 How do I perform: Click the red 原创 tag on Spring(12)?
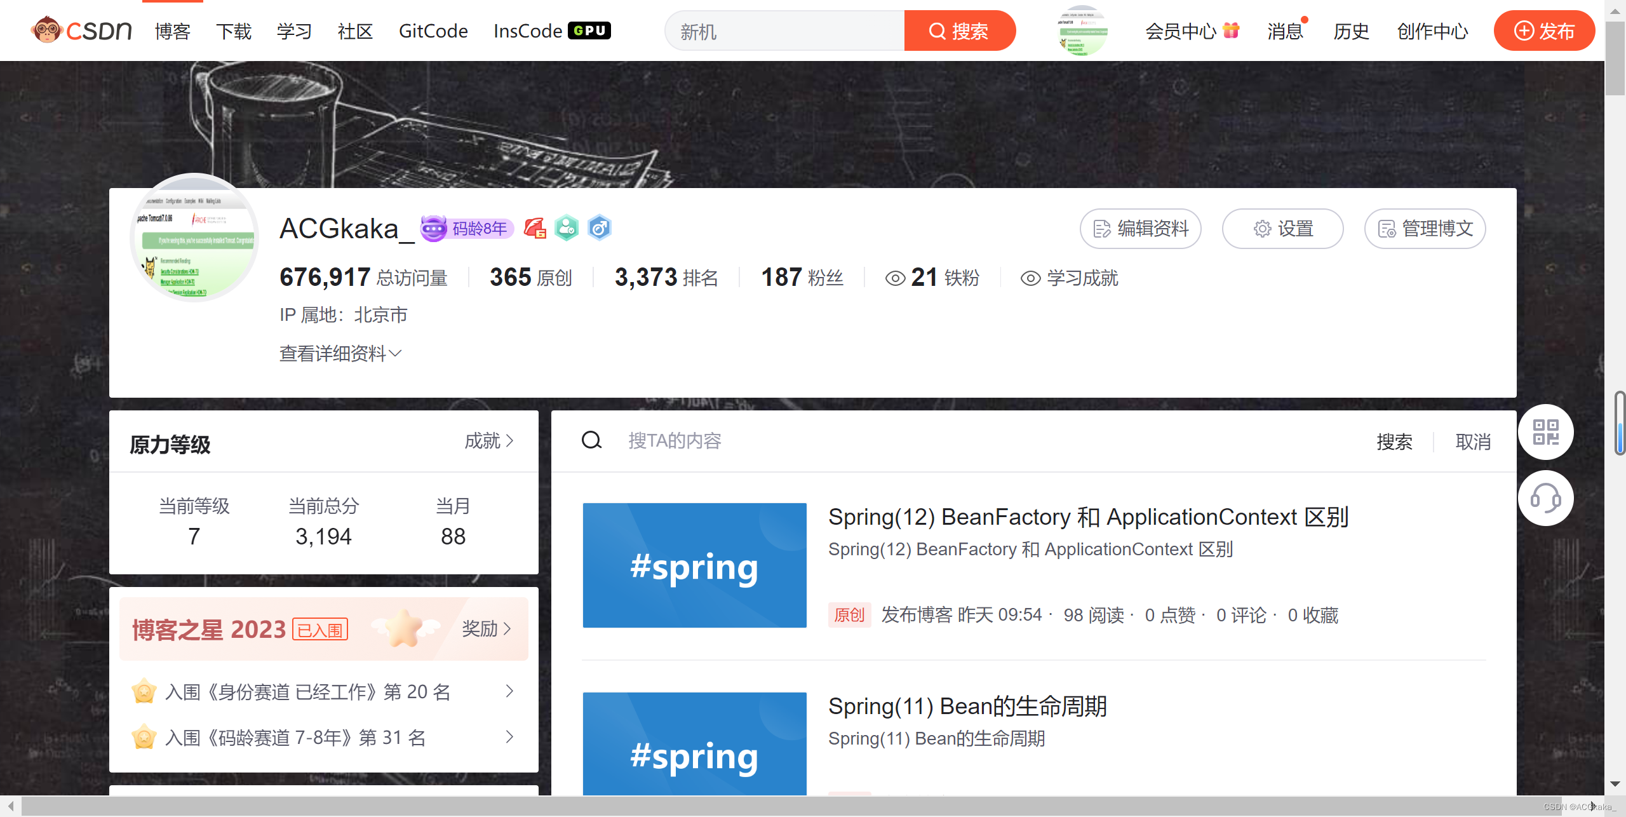849,615
